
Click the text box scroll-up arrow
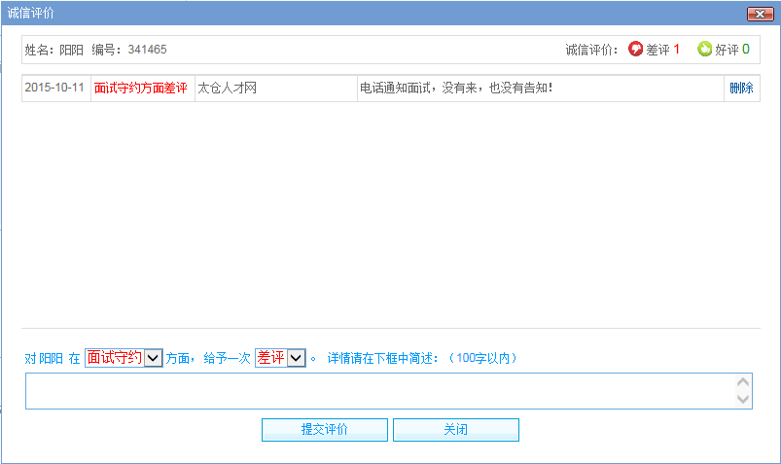point(743,382)
